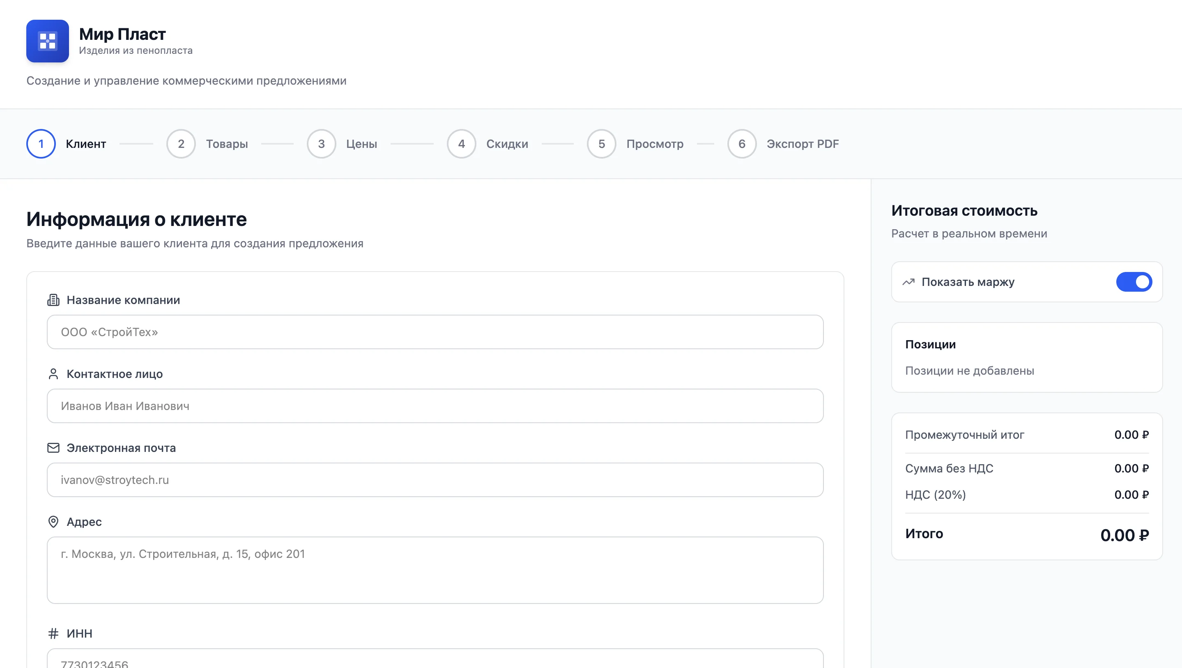Focus the Название компании input field
1182x668 pixels.
(435, 332)
